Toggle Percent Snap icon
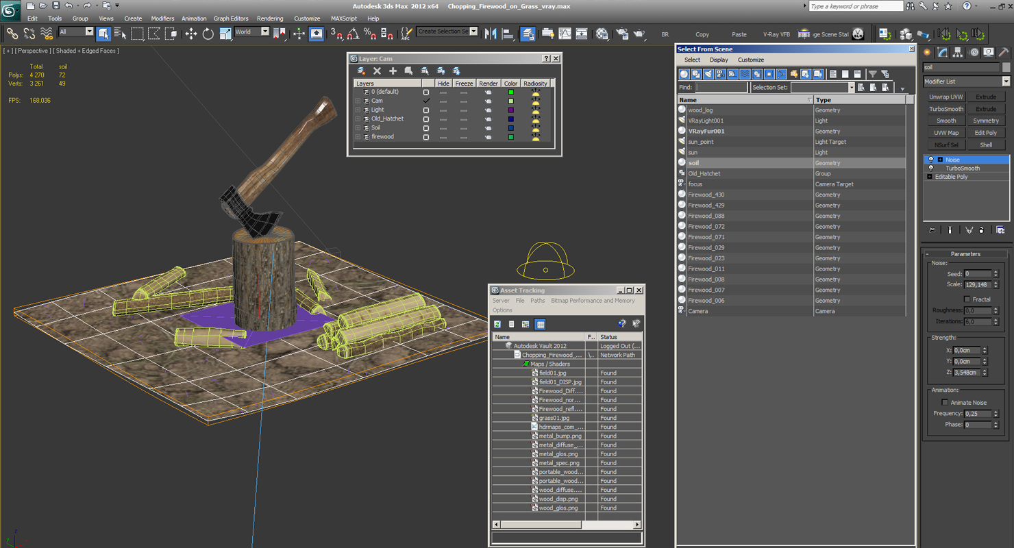 pos(370,34)
